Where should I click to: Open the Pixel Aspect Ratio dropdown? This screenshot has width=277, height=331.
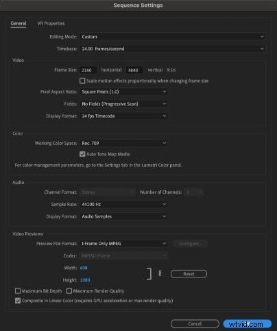[123, 92]
